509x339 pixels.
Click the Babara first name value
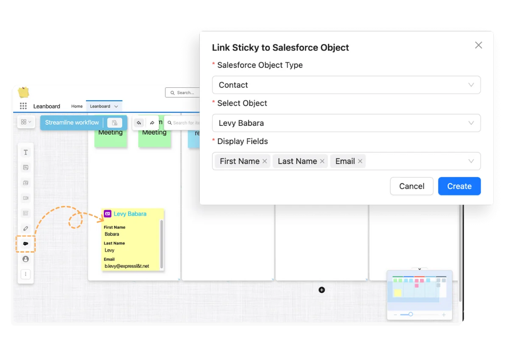pyautogui.click(x=112, y=234)
